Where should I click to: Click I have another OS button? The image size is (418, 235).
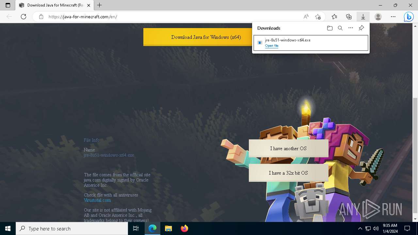click(x=288, y=149)
